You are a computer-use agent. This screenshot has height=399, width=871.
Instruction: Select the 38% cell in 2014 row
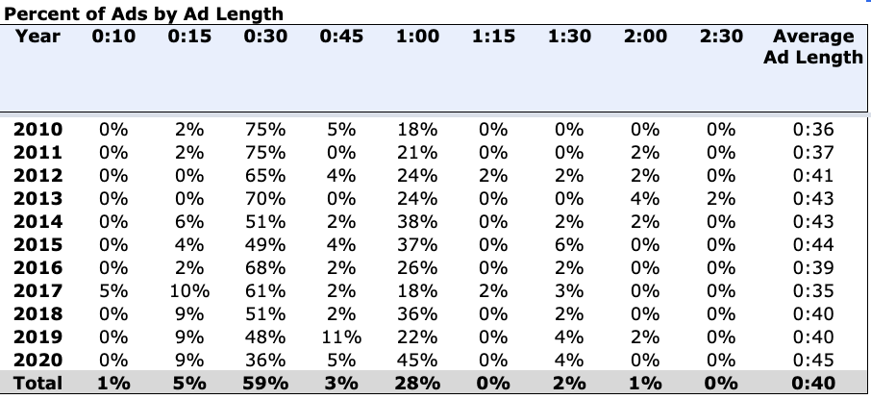[417, 222]
